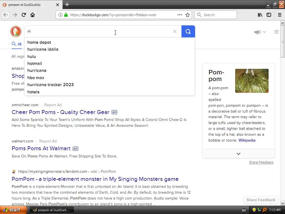Open page actions three-dot menu

[x=180, y=15]
